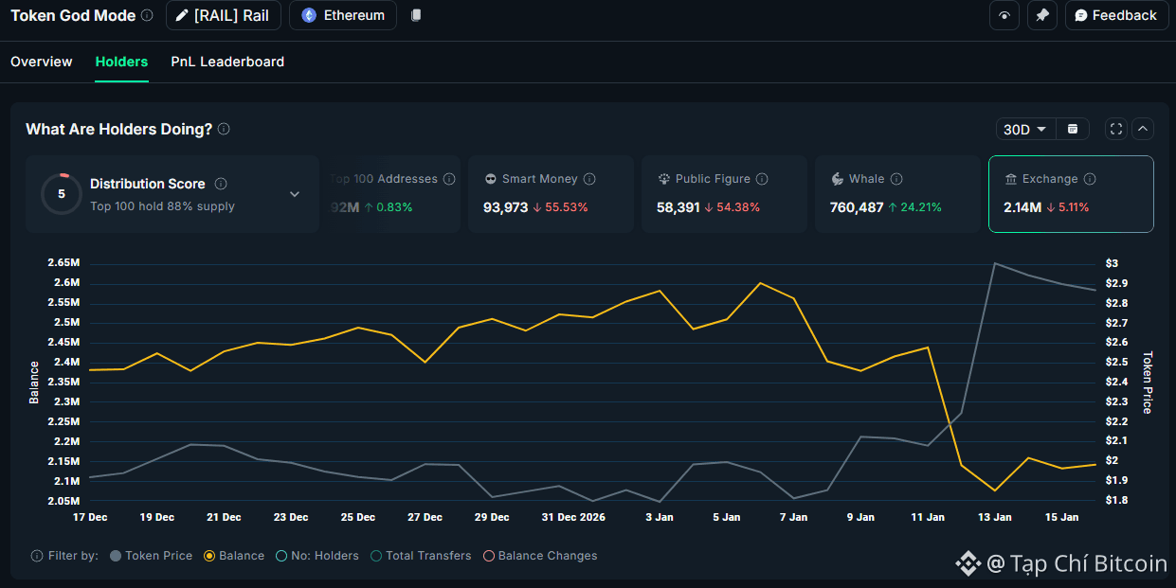This screenshot has height=588, width=1176.
Task: Click the copy address icon beside Ethereum
Action: (416, 15)
